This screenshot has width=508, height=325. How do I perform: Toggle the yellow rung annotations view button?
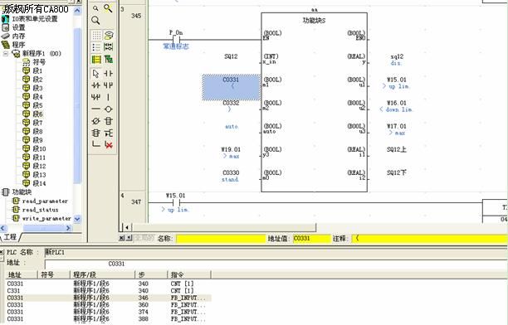point(96,59)
